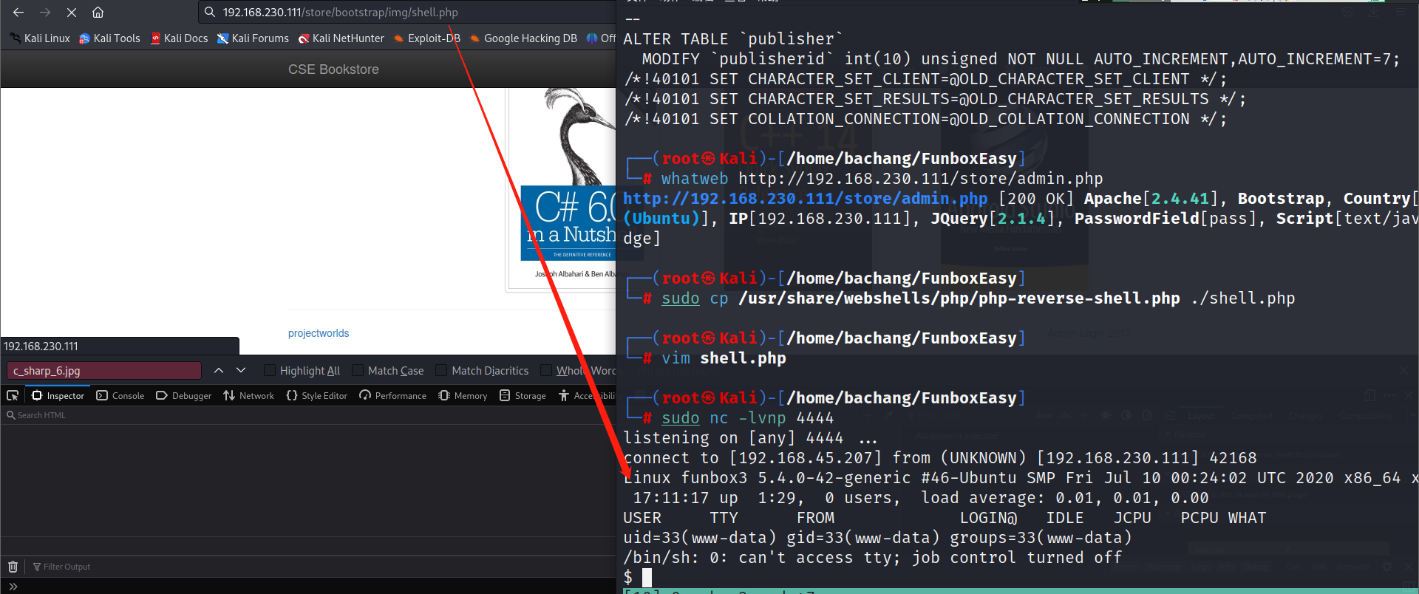Screen dimensions: 1419x594
Task: Open the Kali Linux bookmark
Action: coord(41,38)
